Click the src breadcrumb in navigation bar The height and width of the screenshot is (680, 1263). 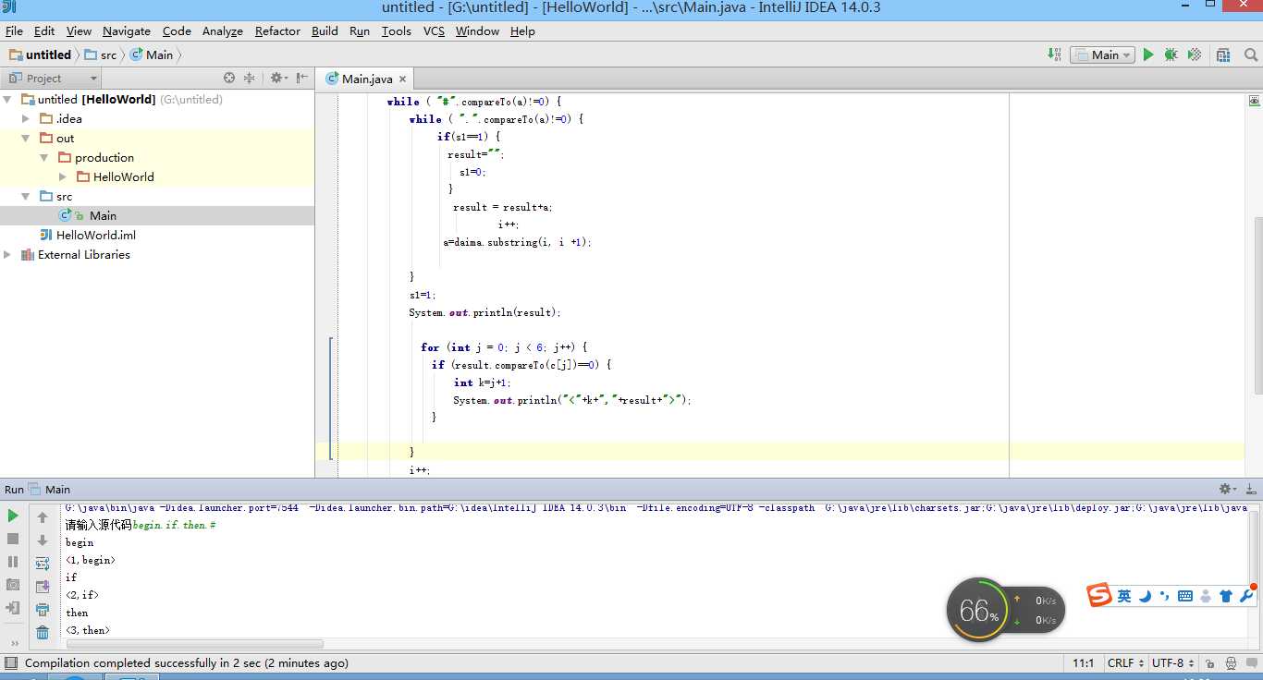pyautogui.click(x=102, y=55)
